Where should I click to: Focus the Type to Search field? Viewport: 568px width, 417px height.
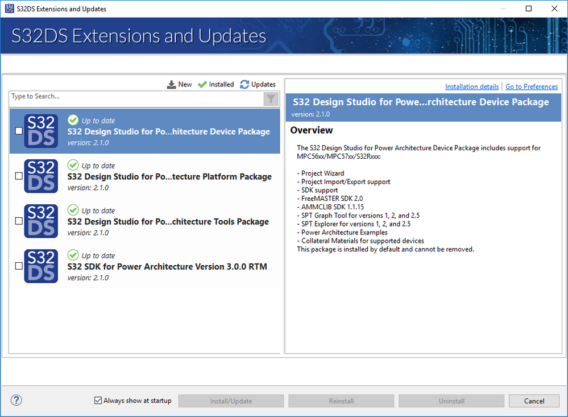[x=136, y=98]
